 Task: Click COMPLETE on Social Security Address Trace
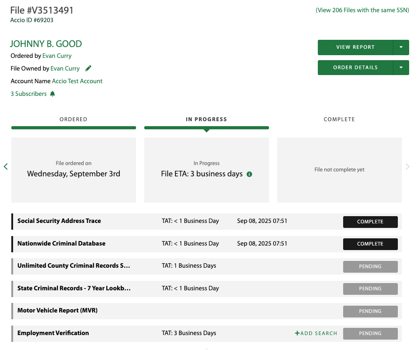point(370,222)
